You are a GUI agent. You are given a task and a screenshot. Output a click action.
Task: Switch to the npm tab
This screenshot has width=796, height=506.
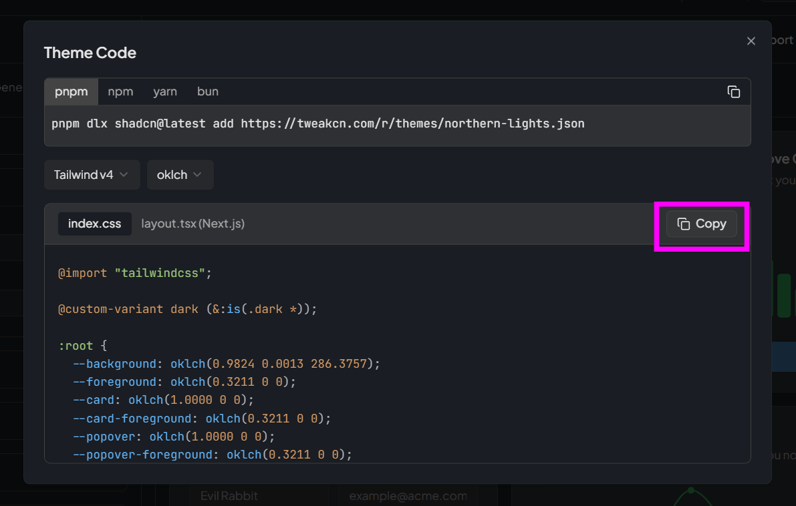pyautogui.click(x=120, y=91)
